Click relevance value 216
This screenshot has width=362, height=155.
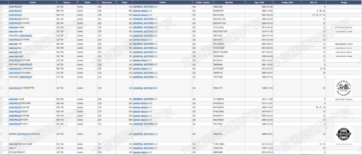click(100, 152)
